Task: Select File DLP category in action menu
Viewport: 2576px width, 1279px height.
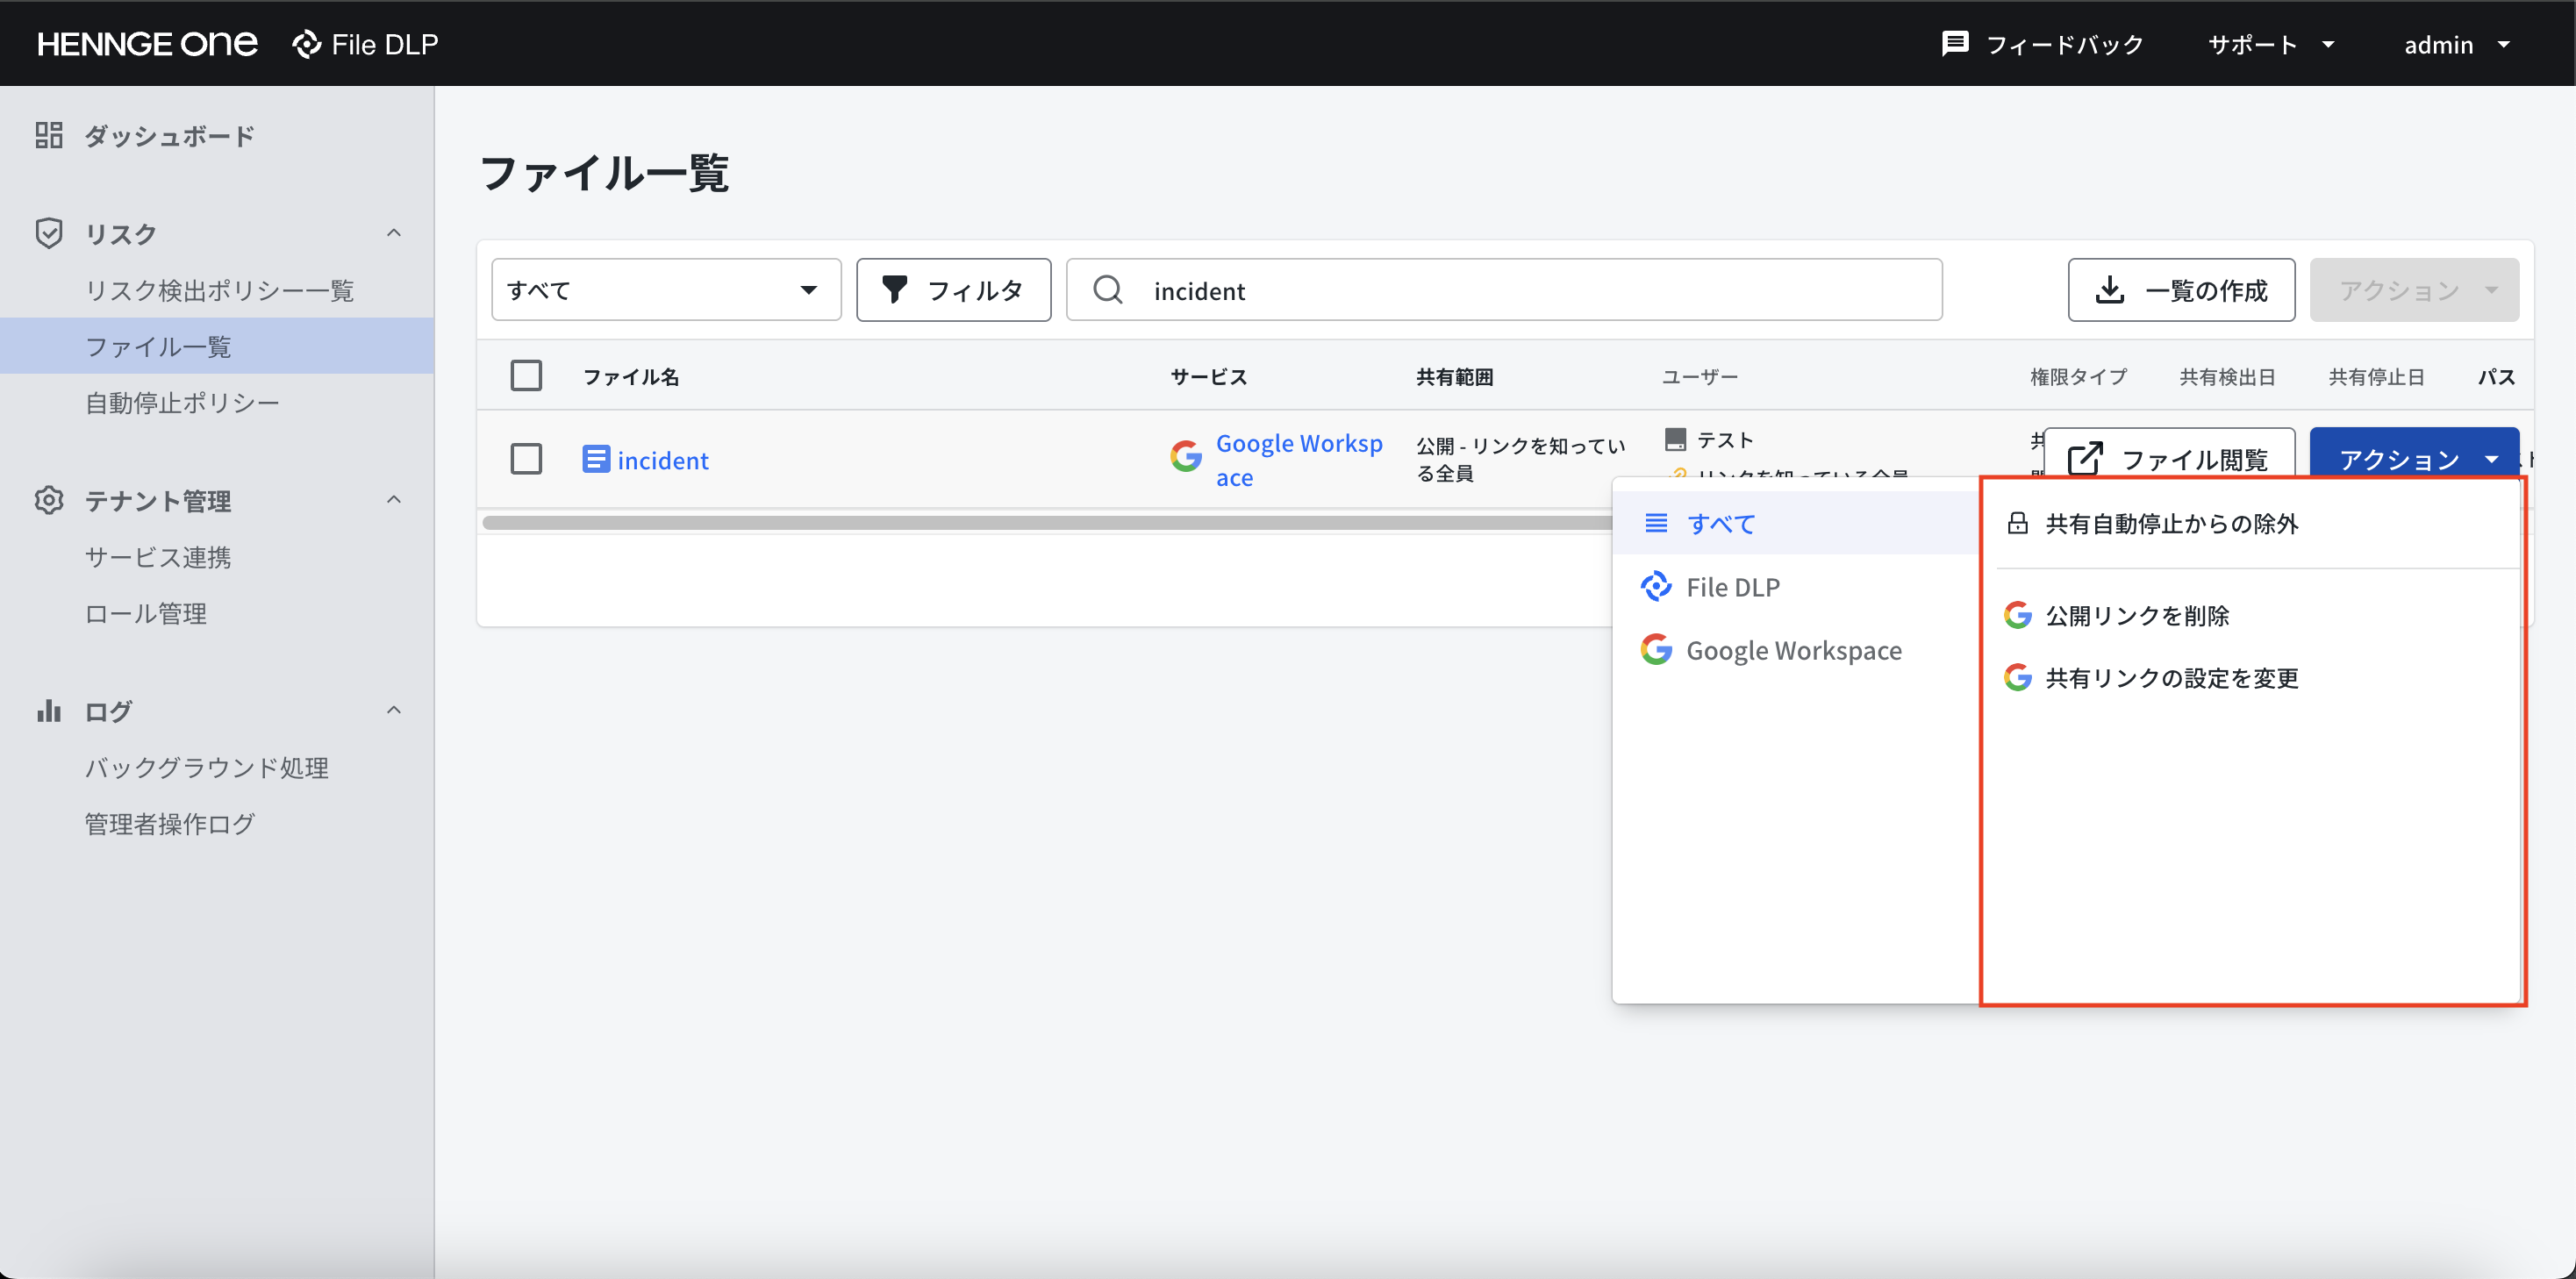Action: click(x=1796, y=586)
